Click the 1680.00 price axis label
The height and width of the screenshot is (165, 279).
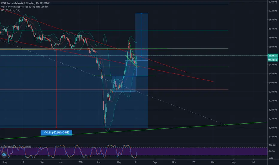pyautogui.click(x=273, y=19)
